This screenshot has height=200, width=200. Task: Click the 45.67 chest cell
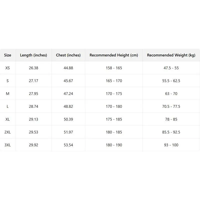pyautogui.click(x=68, y=81)
